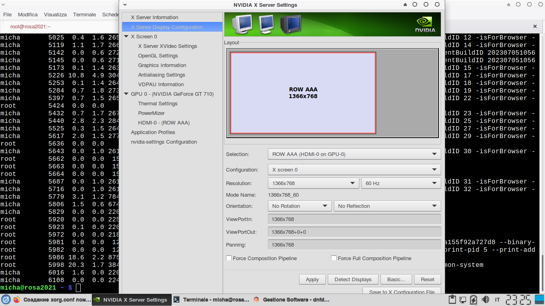Open File menu in the terminal window
Viewport: 545px width, 306px height.
[8, 14]
